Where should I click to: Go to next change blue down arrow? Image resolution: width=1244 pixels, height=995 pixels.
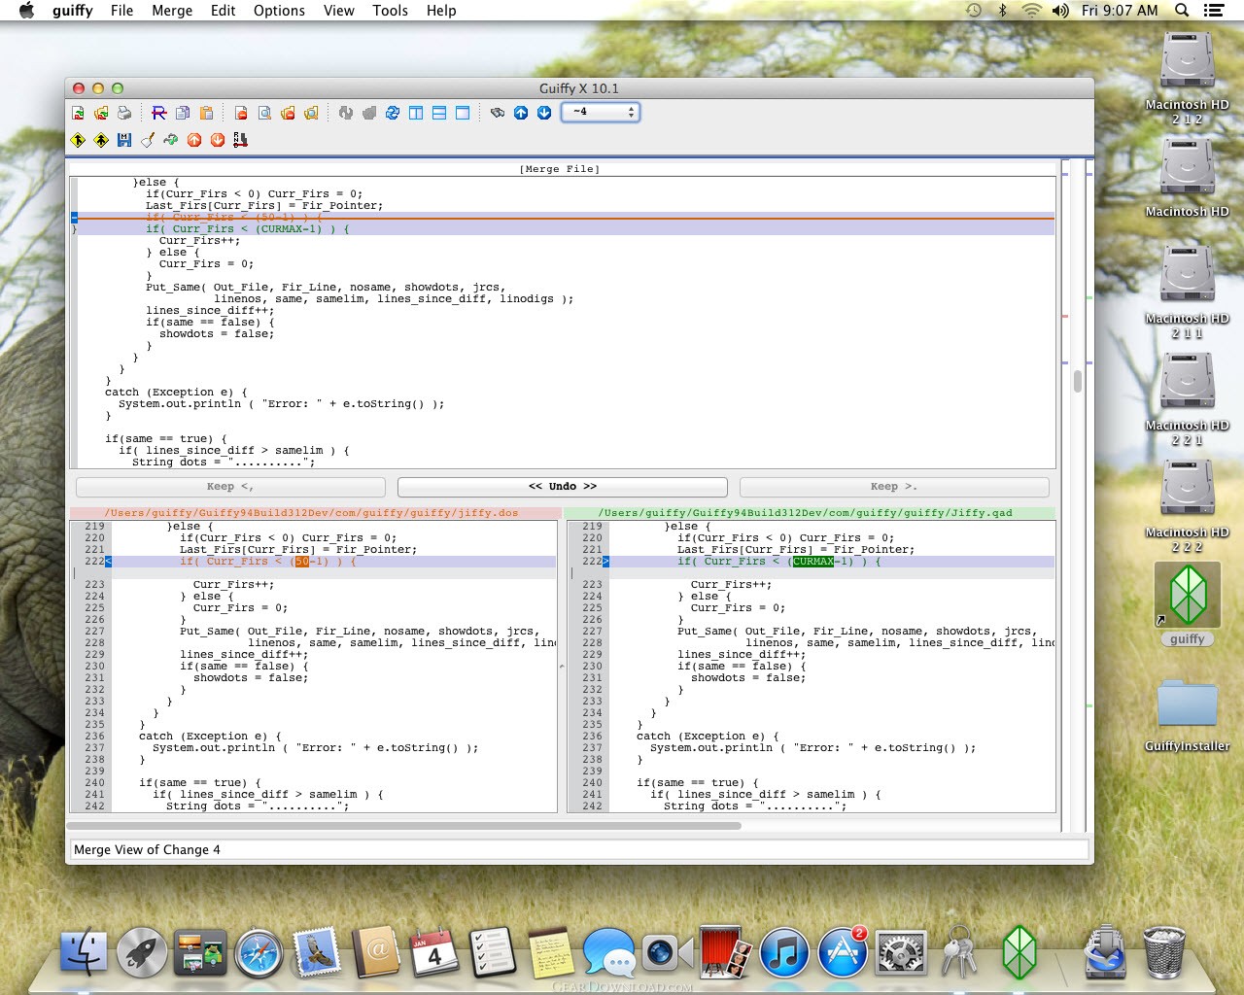(x=544, y=113)
